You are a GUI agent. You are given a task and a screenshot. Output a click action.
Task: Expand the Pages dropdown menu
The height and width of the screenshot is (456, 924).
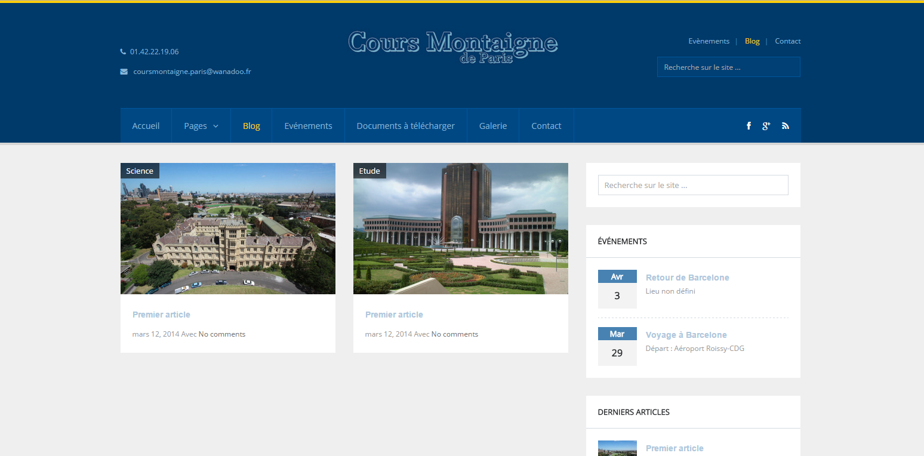[201, 126]
